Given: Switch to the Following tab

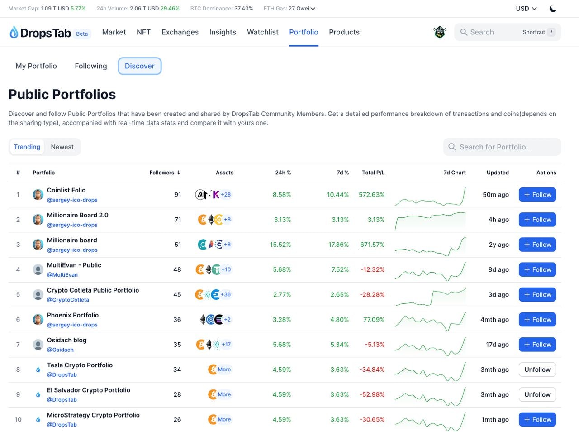Looking at the screenshot, I should (x=91, y=66).
